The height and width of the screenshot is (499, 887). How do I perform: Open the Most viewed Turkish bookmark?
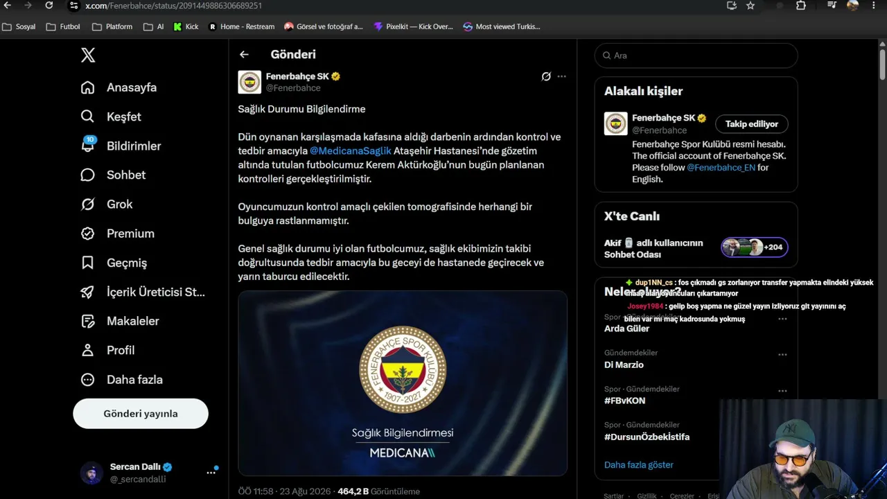coord(502,26)
